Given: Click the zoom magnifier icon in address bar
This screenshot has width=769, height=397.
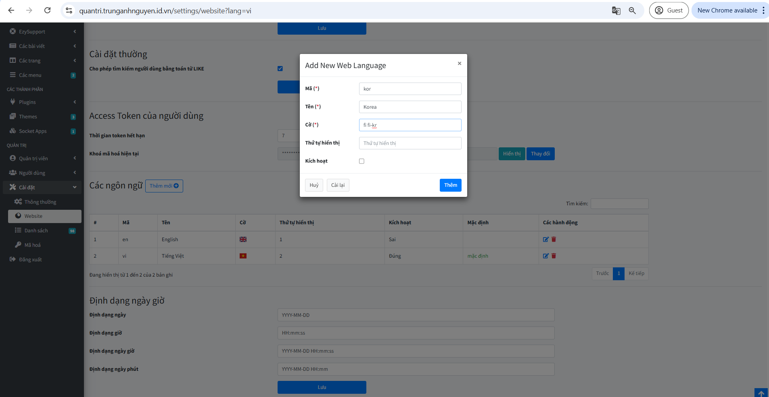Looking at the screenshot, I should (x=632, y=11).
